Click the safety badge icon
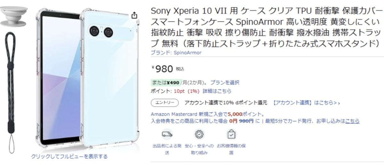 (x=199, y=134)
